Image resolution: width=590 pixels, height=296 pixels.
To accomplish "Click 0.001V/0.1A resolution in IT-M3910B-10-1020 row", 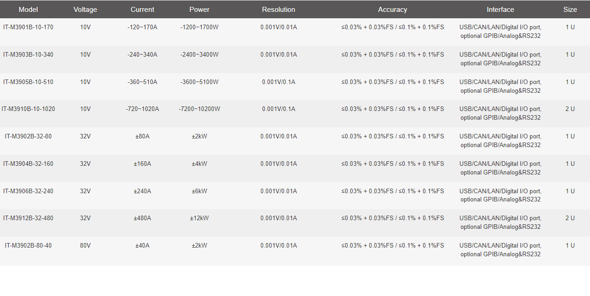I will [x=279, y=109].
